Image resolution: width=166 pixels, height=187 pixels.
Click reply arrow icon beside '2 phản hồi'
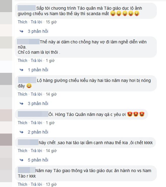[22, 132]
